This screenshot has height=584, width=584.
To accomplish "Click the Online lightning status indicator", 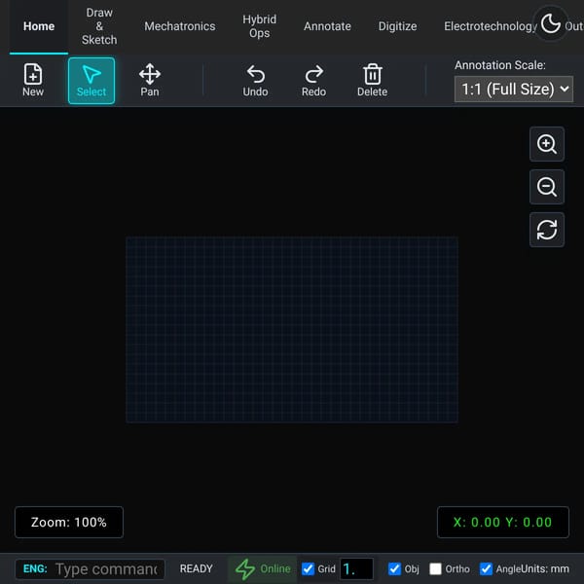I will point(263,568).
